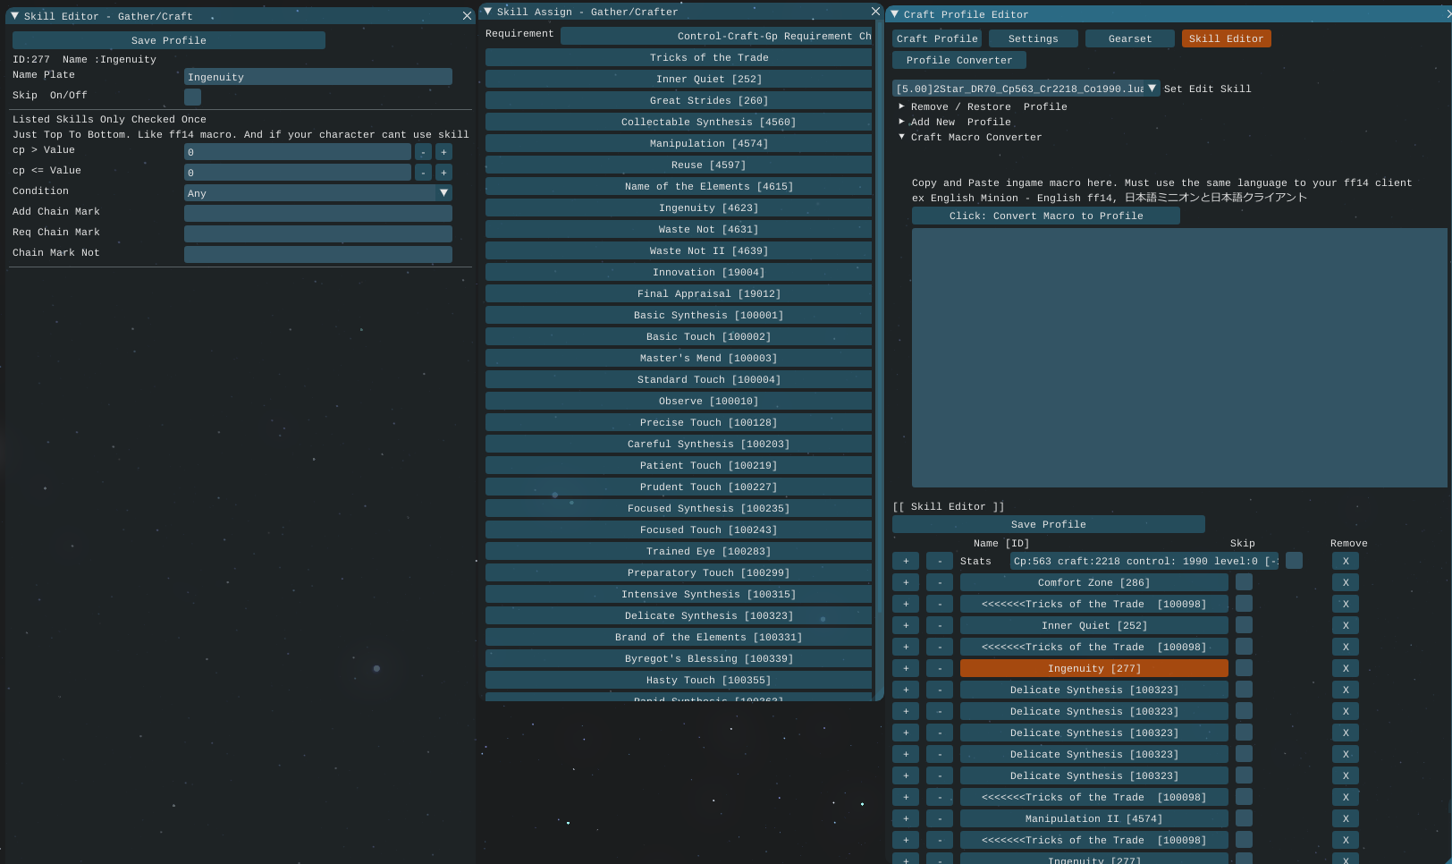Click the plus button beside highlighted Ingenuity [277]
This screenshot has width=1452, height=864.
point(906,668)
